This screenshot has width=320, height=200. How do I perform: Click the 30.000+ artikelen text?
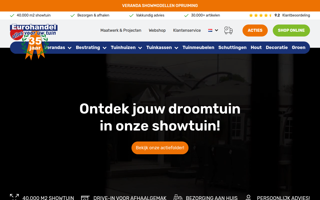tap(205, 15)
